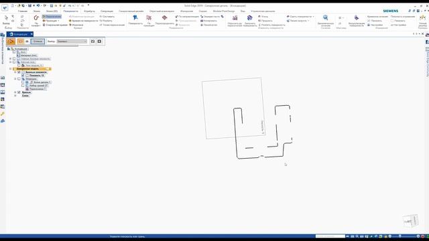
Task: Expand the Базовые плоскости tree node
Action: click(15, 72)
